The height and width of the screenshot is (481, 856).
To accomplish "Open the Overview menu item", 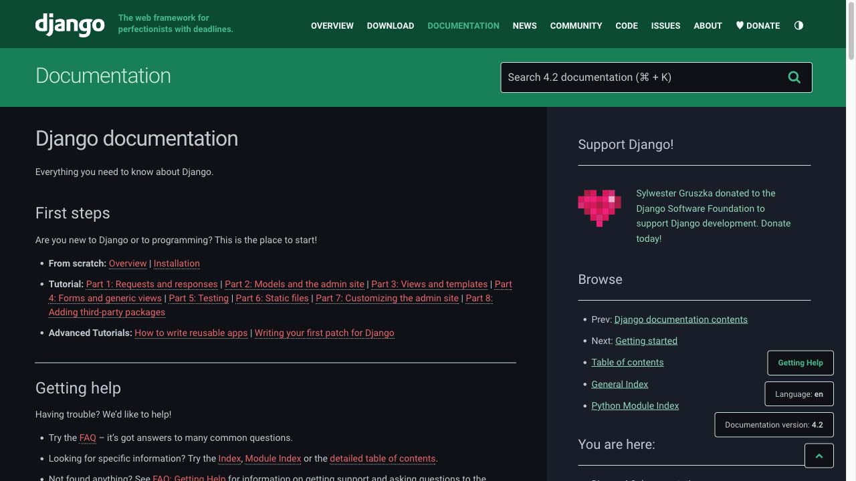I will click(x=332, y=25).
